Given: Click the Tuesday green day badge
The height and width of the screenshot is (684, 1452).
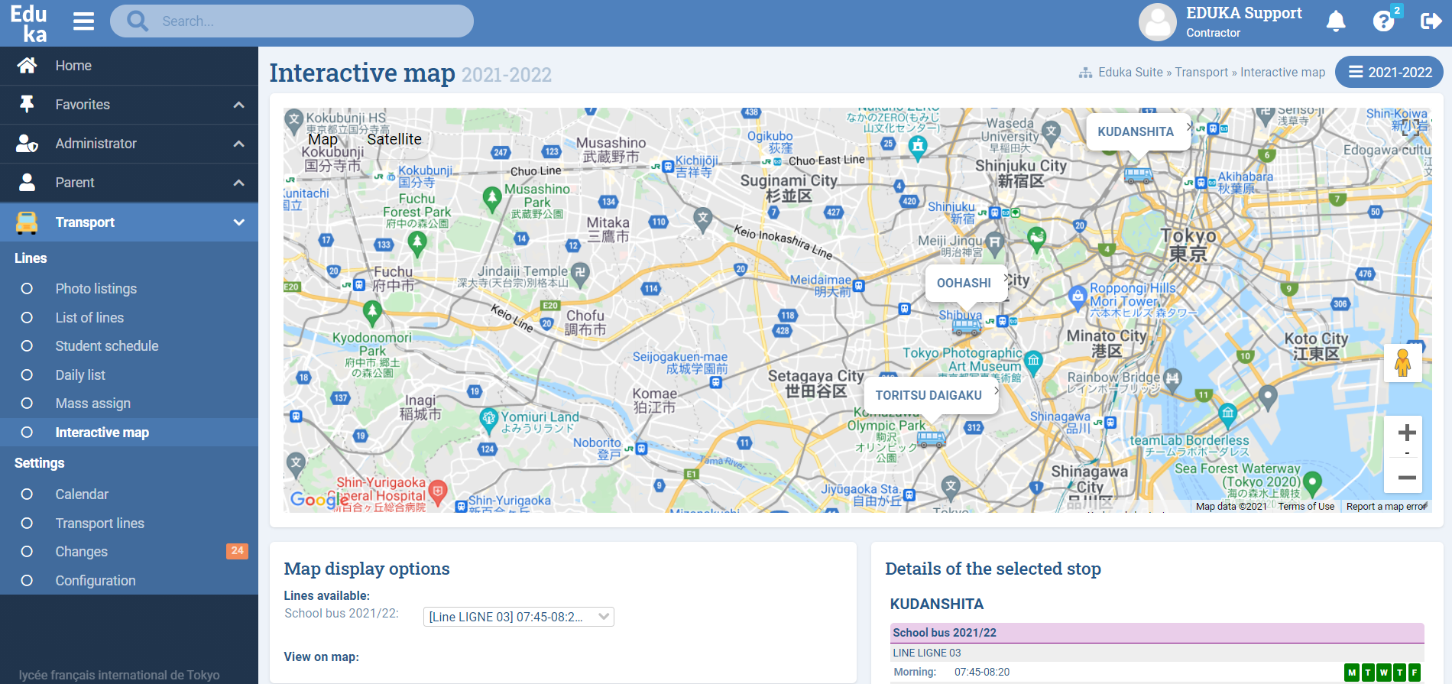Looking at the screenshot, I should click(x=1368, y=673).
